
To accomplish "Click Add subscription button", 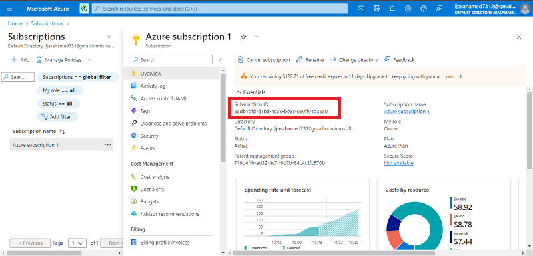I will (x=20, y=59).
